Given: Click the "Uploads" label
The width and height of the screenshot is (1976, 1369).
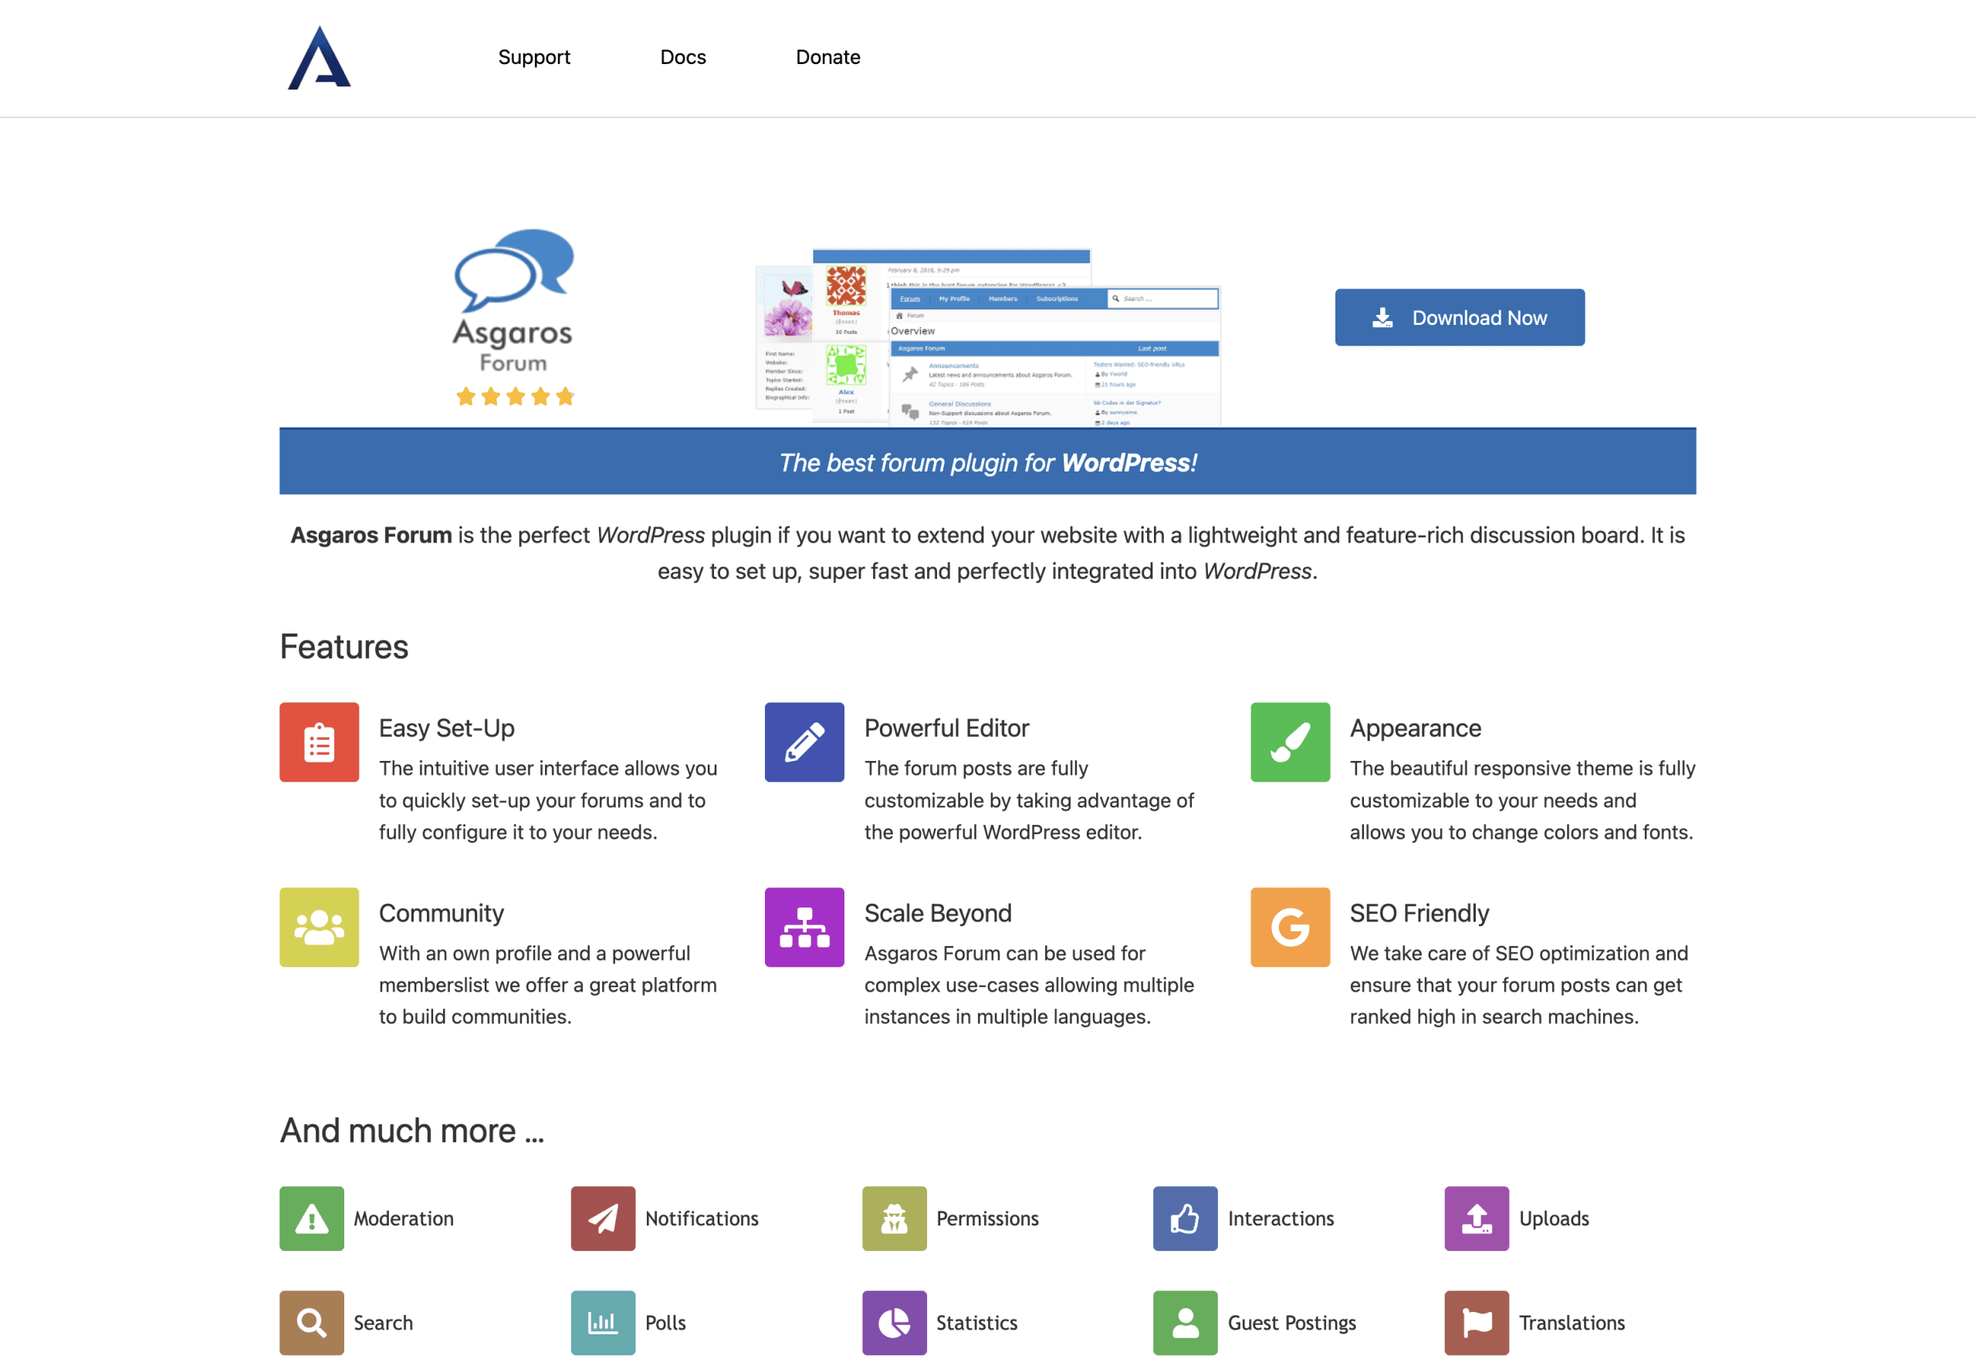Looking at the screenshot, I should 1554,1219.
